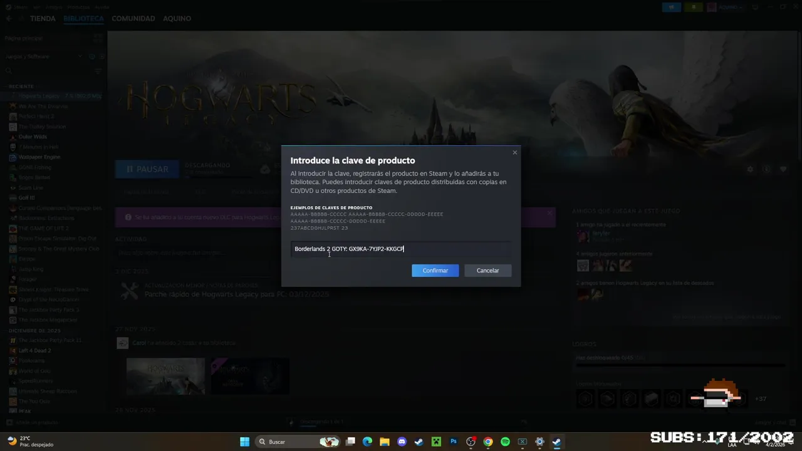Image resolution: width=802 pixels, height=451 pixels.
Task: Click the green notifications bell button
Action: [694, 7]
